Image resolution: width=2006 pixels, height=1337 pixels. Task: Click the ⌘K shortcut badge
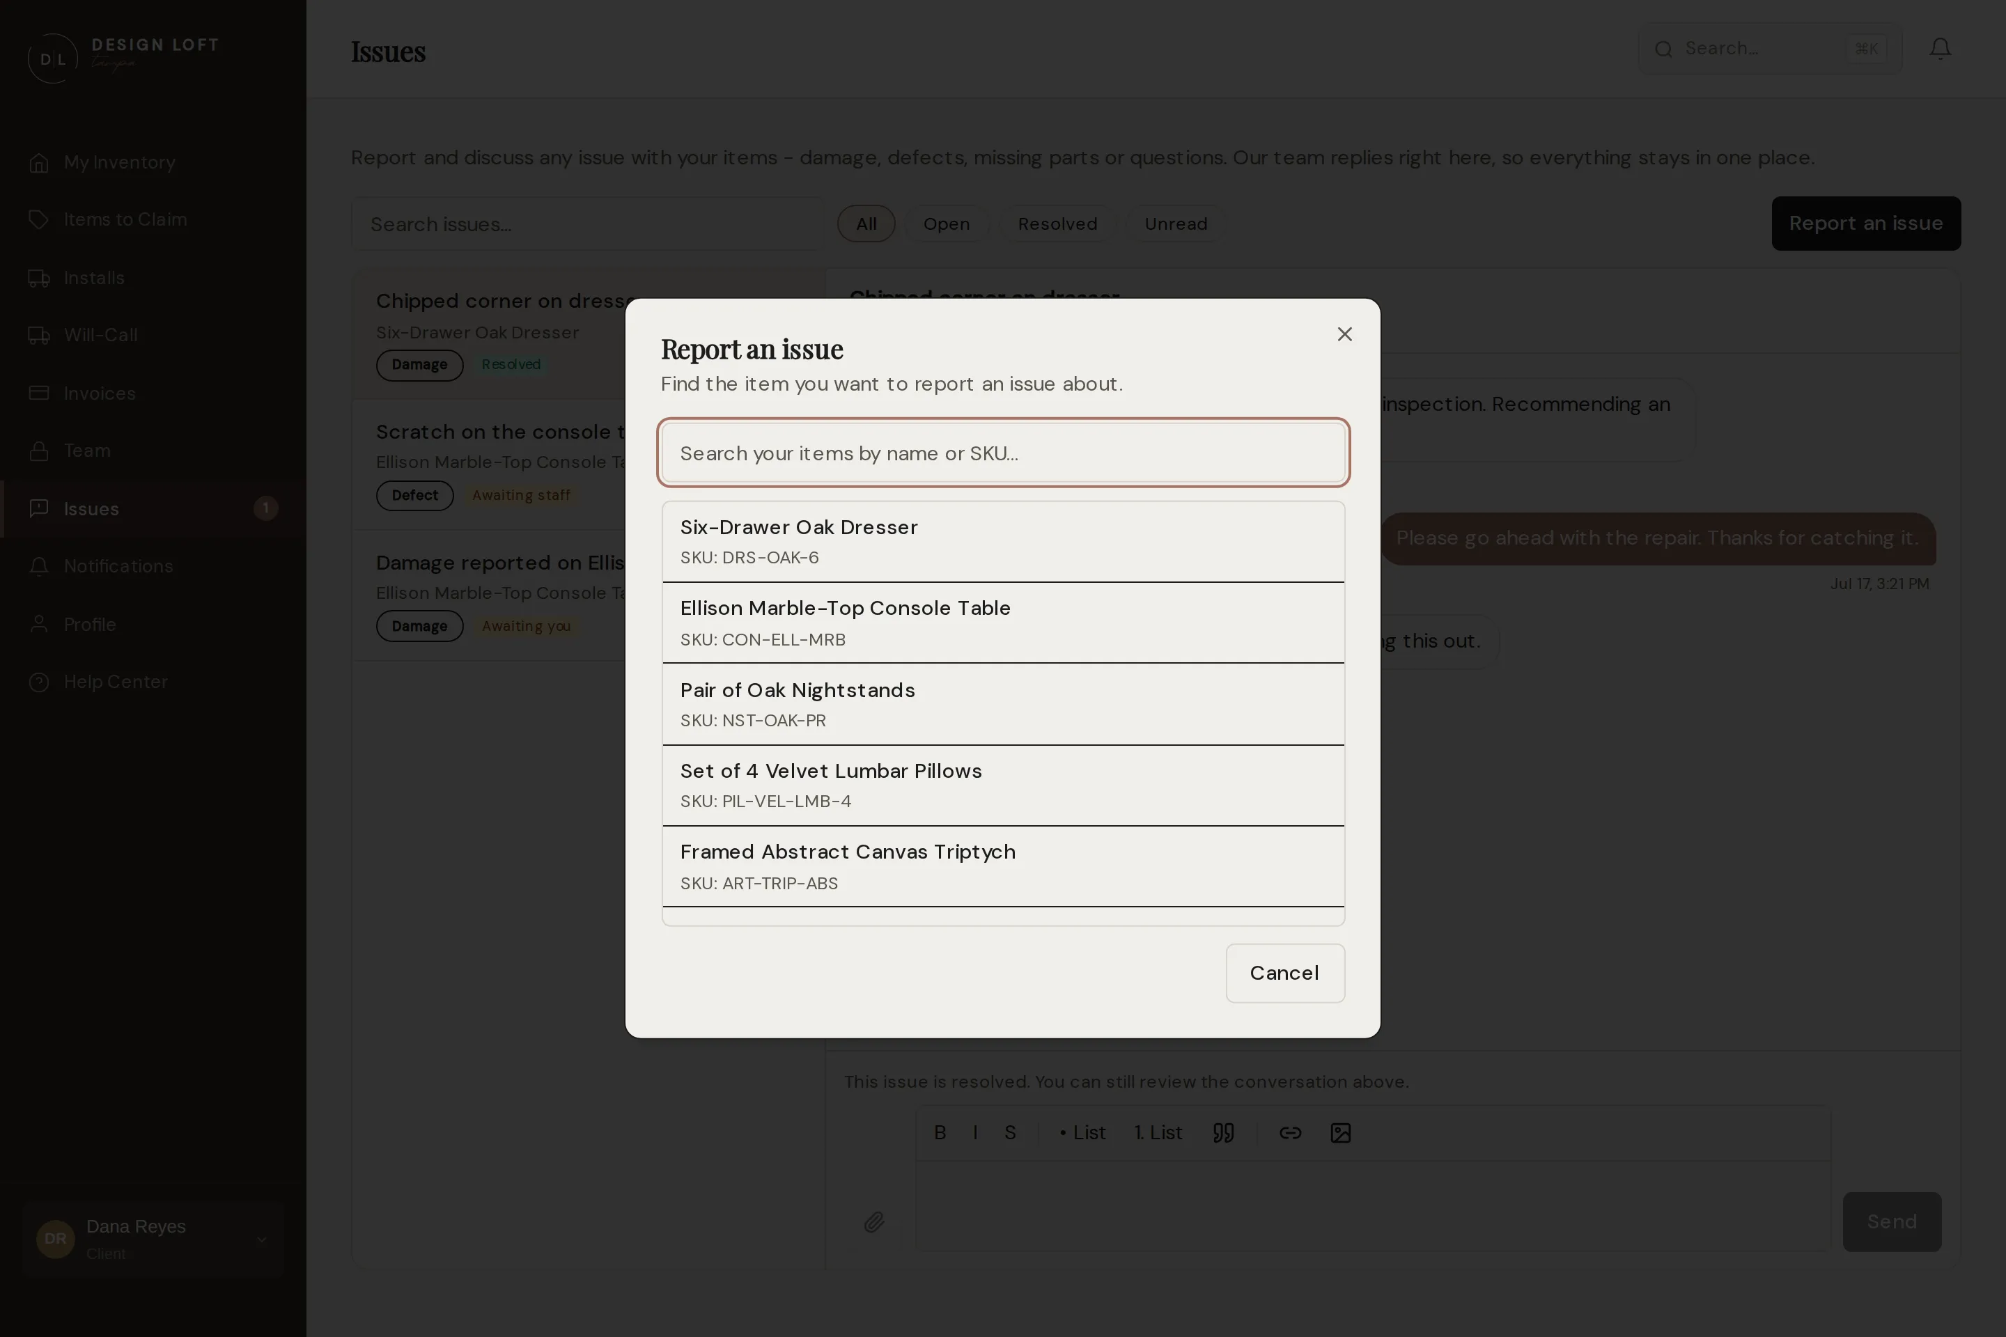(x=1866, y=49)
